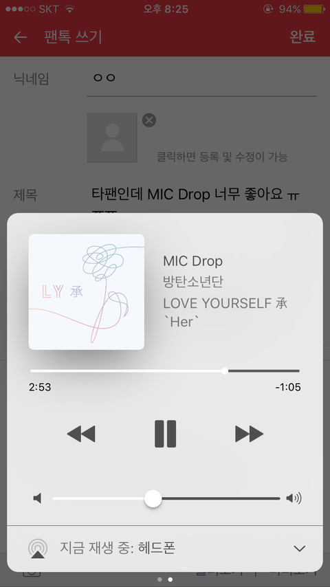This screenshot has height=587, width=330.
Task: Select the second control center page dot
Action: click(170, 579)
